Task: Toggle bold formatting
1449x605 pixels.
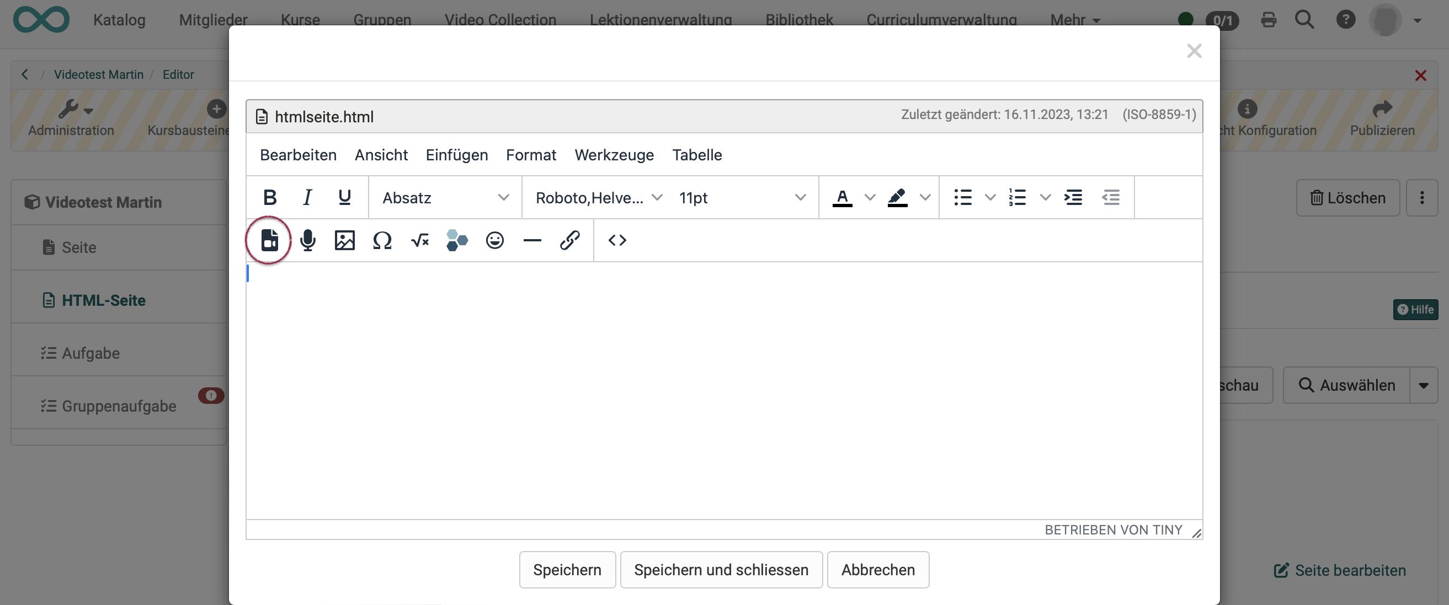Action: (x=270, y=197)
